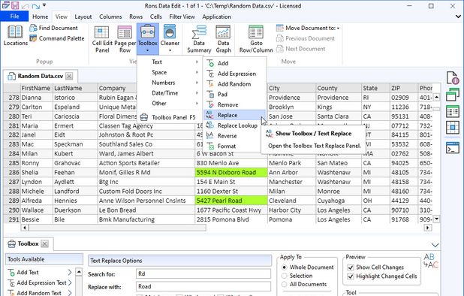Expand Add Random Text tool arrow

point(70,293)
